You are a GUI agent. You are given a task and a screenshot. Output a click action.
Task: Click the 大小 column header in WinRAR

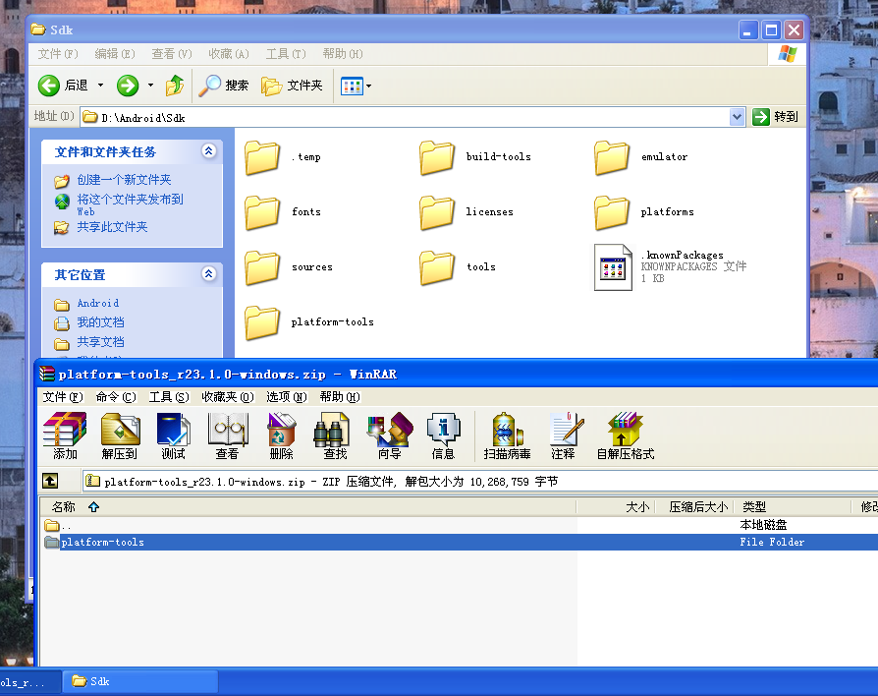click(x=616, y=507)
